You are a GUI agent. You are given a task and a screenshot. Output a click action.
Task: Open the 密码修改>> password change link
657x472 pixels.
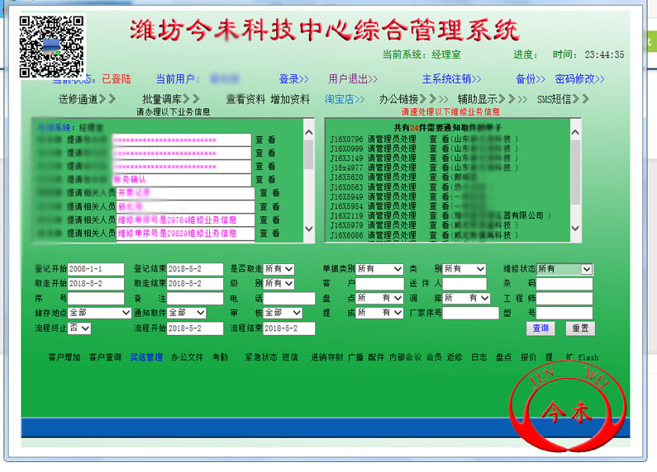(x=579, y=79)
